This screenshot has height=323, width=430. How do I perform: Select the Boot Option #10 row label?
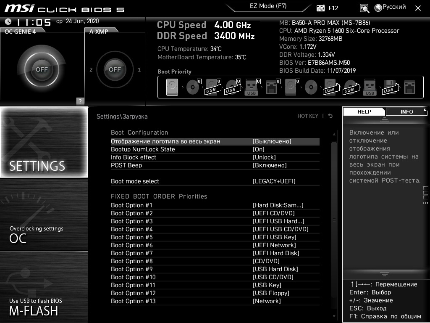[133, 277]
